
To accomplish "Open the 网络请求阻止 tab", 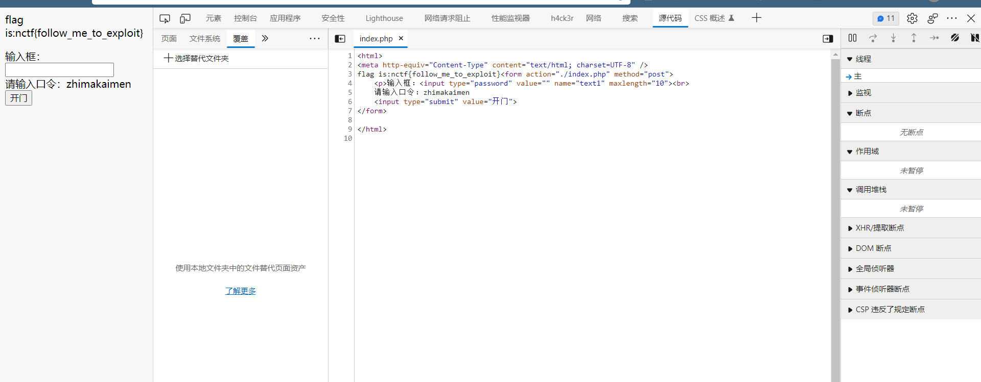I will point(447,18).
